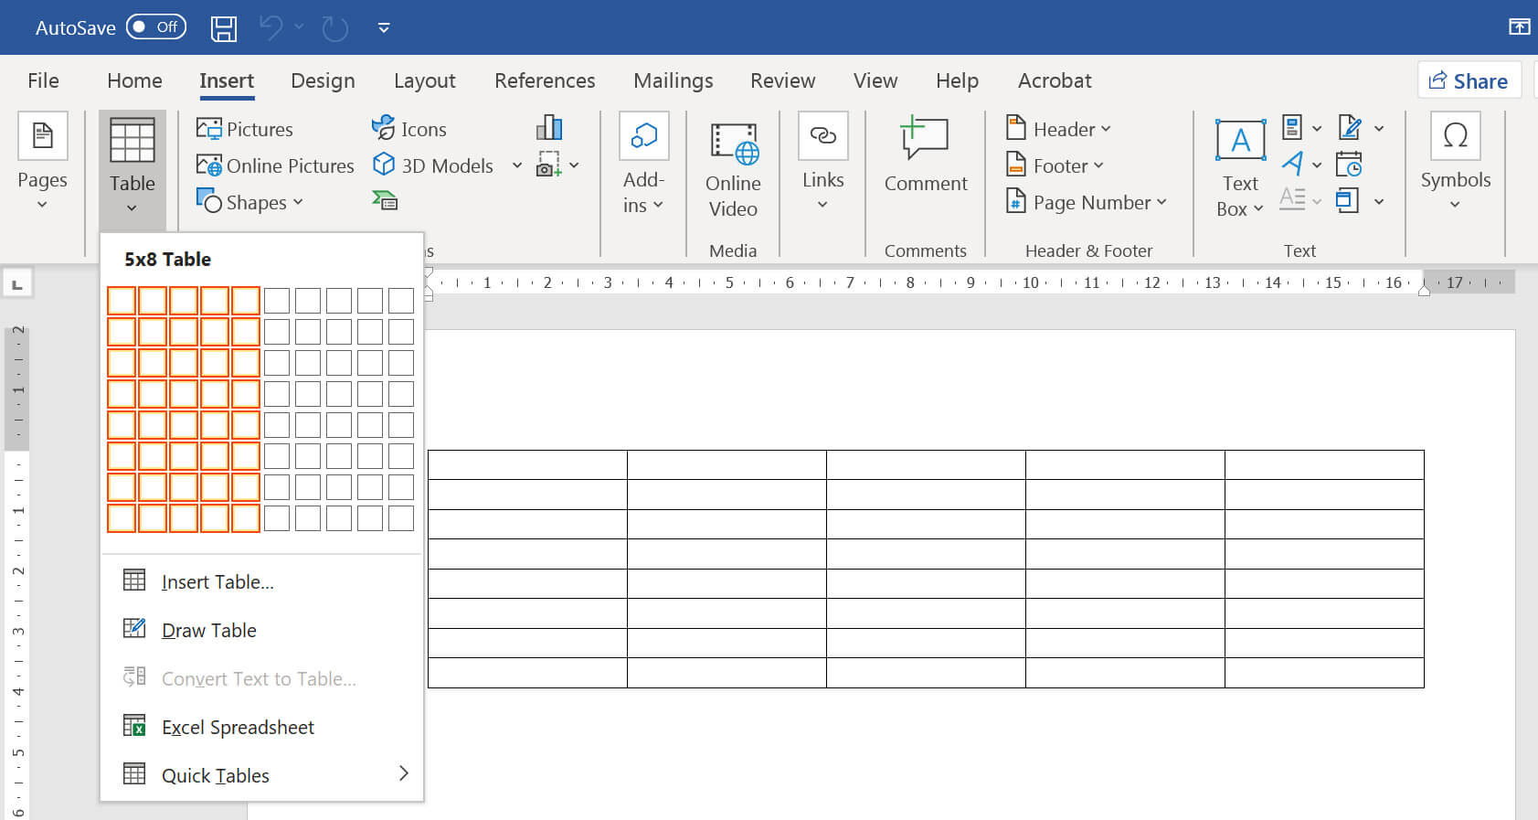The width and height of the screenshot is (1538, 820).
Task: Expand the Quick Tables submenu arrow
Action: point(404,773)
